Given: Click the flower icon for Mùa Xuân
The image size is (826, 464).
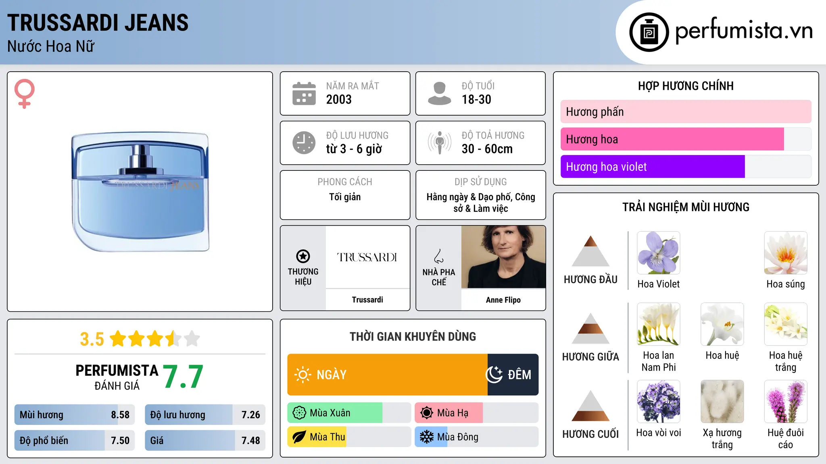Looking at the screenshot, I should coord(299,413).
